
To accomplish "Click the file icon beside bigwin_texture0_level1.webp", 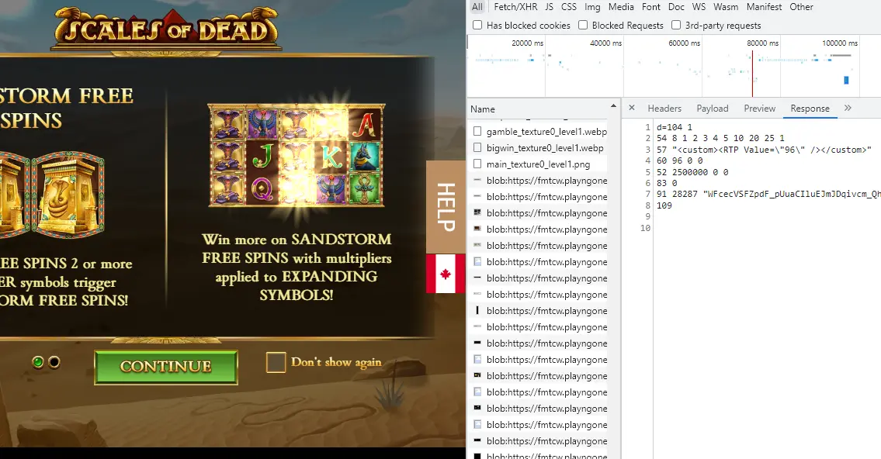I will 477,147.
